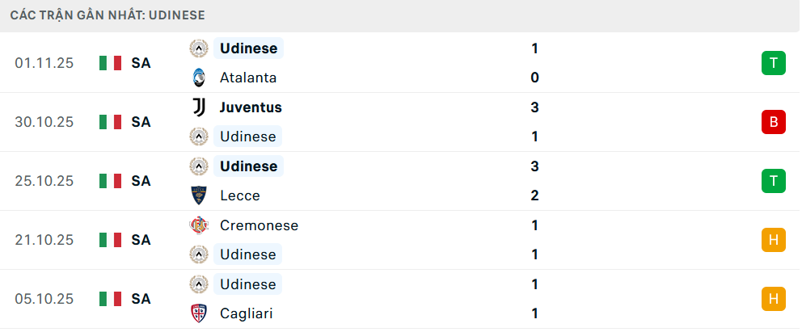Click green T badge for Lecce match
The height and width of the screenshot is (332, 802).
773,181
